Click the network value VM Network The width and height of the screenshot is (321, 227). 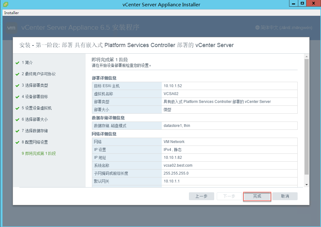(x=174, y=142)
